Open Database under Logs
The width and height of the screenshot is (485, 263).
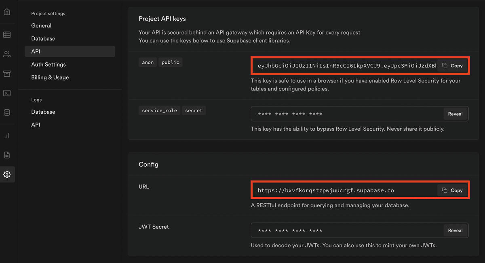[43, 112]
